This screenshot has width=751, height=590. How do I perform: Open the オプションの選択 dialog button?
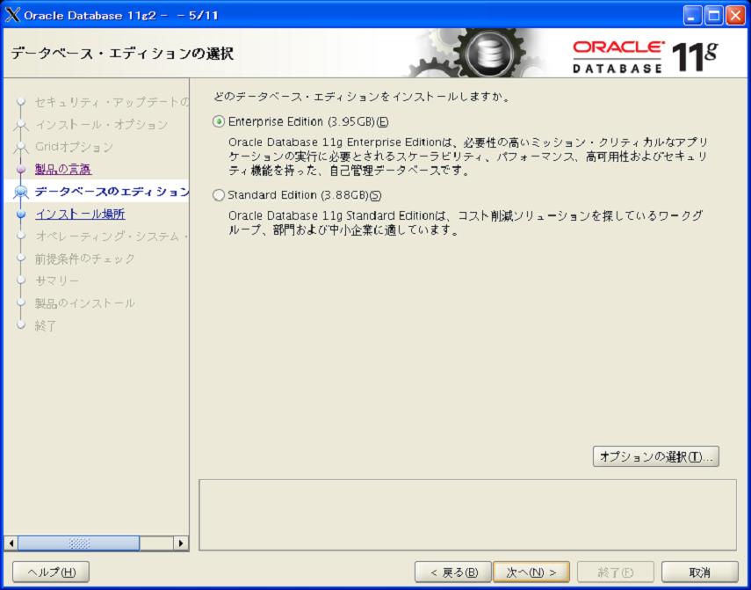[x=655, y=456]
